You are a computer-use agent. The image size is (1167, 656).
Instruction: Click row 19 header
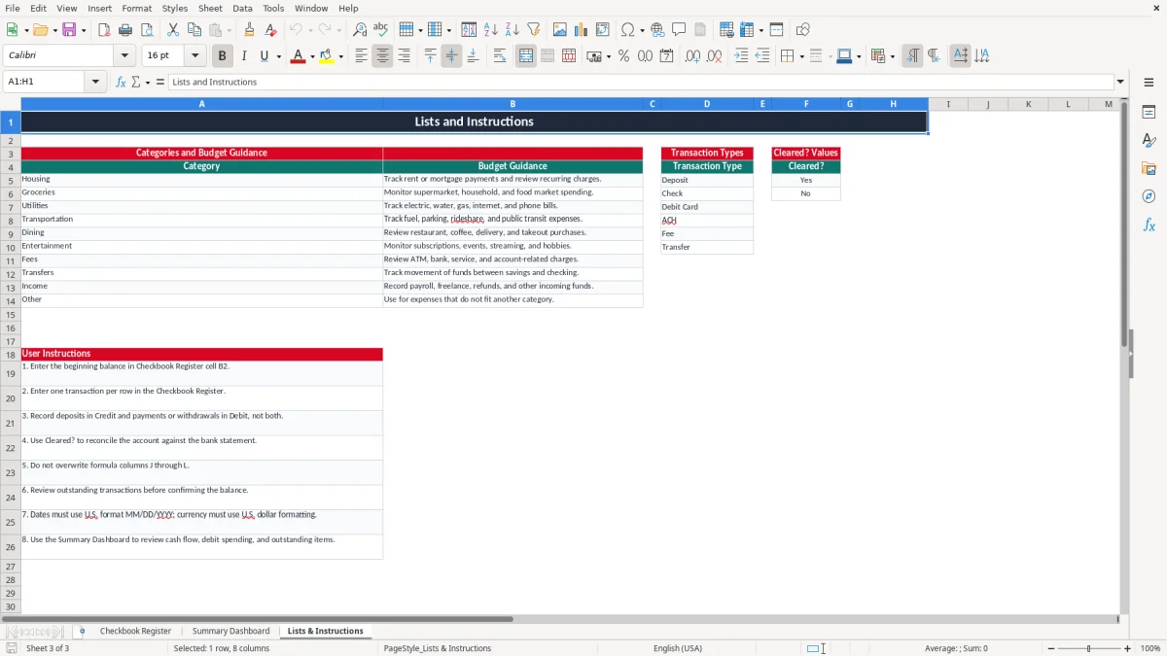[10, 373]
